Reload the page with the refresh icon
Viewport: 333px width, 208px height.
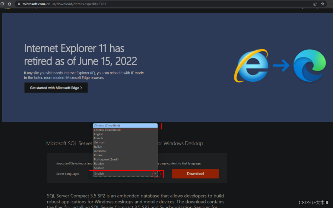click(2, 4)
